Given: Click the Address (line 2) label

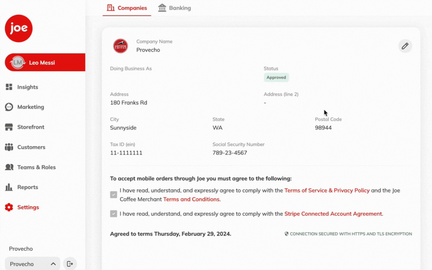Looking at the screenshot, I should (281, 94).
